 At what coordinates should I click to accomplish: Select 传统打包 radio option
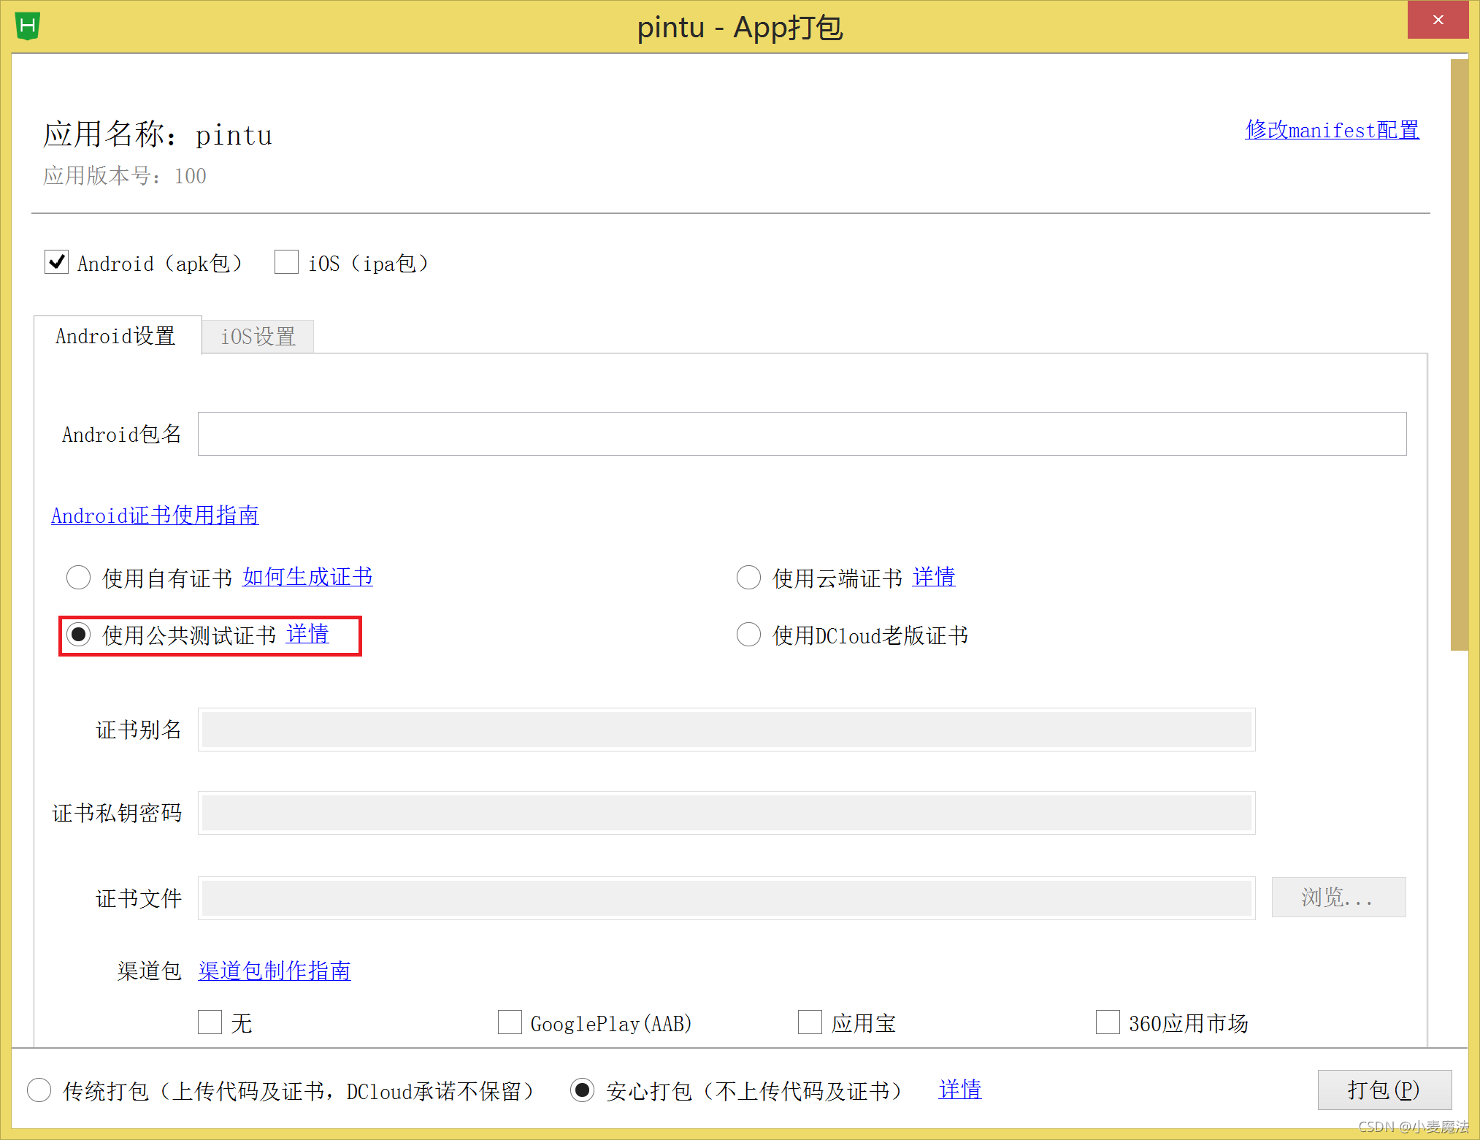click(39, 1090)
